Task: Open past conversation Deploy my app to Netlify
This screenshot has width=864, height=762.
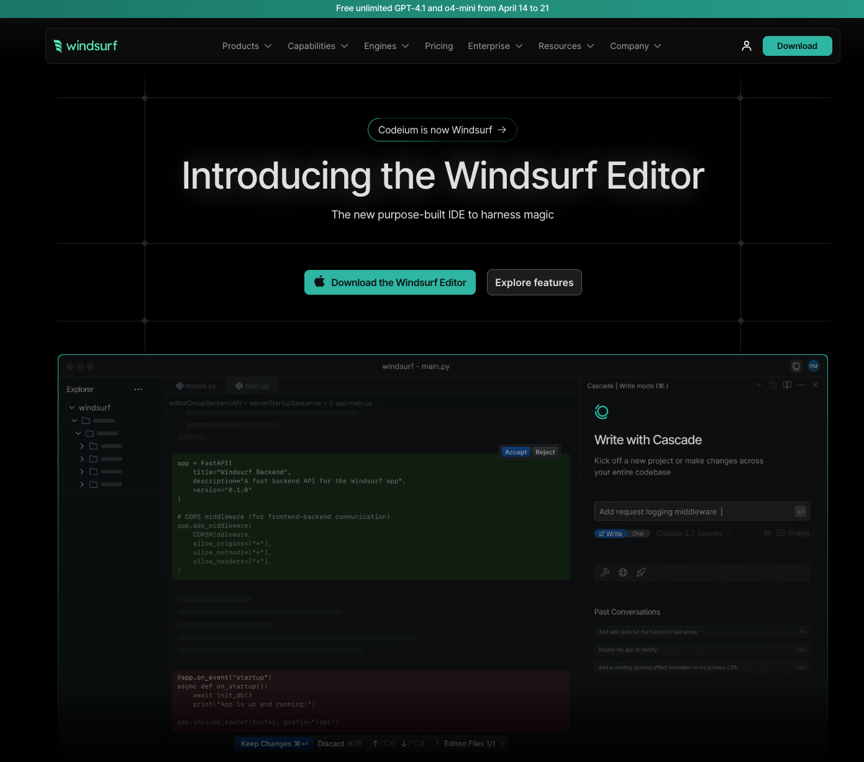Action: 702,650
